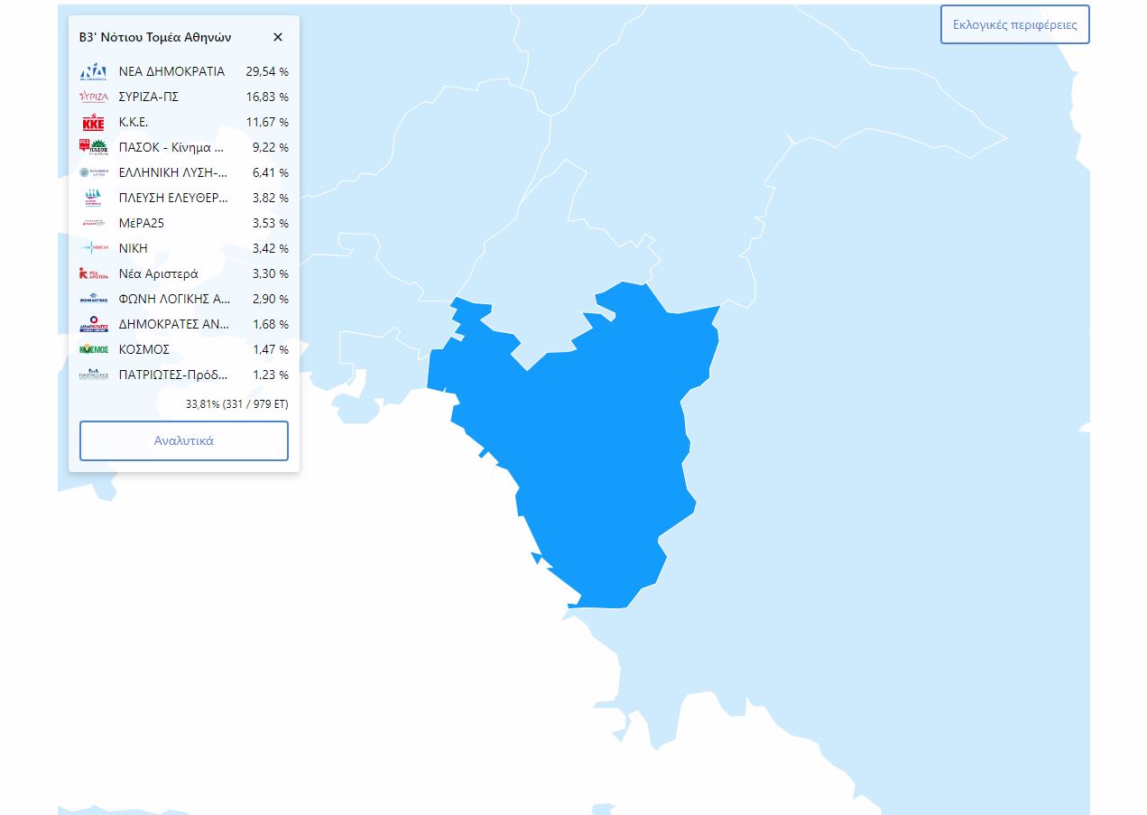Click the ΣΥΡΙΖΑ-ΠΣ party name
This screenshot has height=815, width=1147.
click(x=149, y=97)
